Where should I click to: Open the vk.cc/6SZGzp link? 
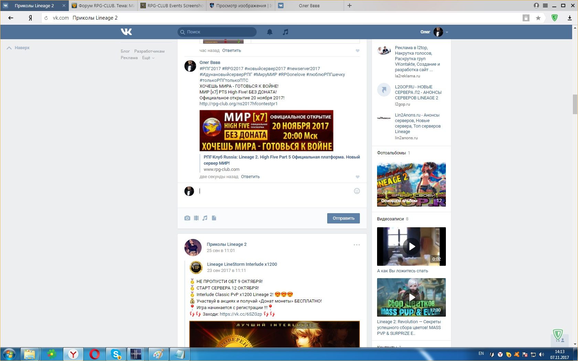(x=241, y=314)
